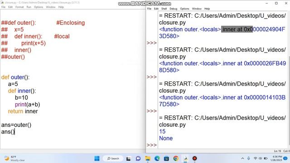Show hidden system tray icons
The height and width of the screenshot is (163, 290).
click(242, 158)
